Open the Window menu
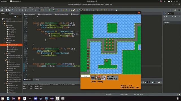 pyautogui.click(x=47, y=7)
